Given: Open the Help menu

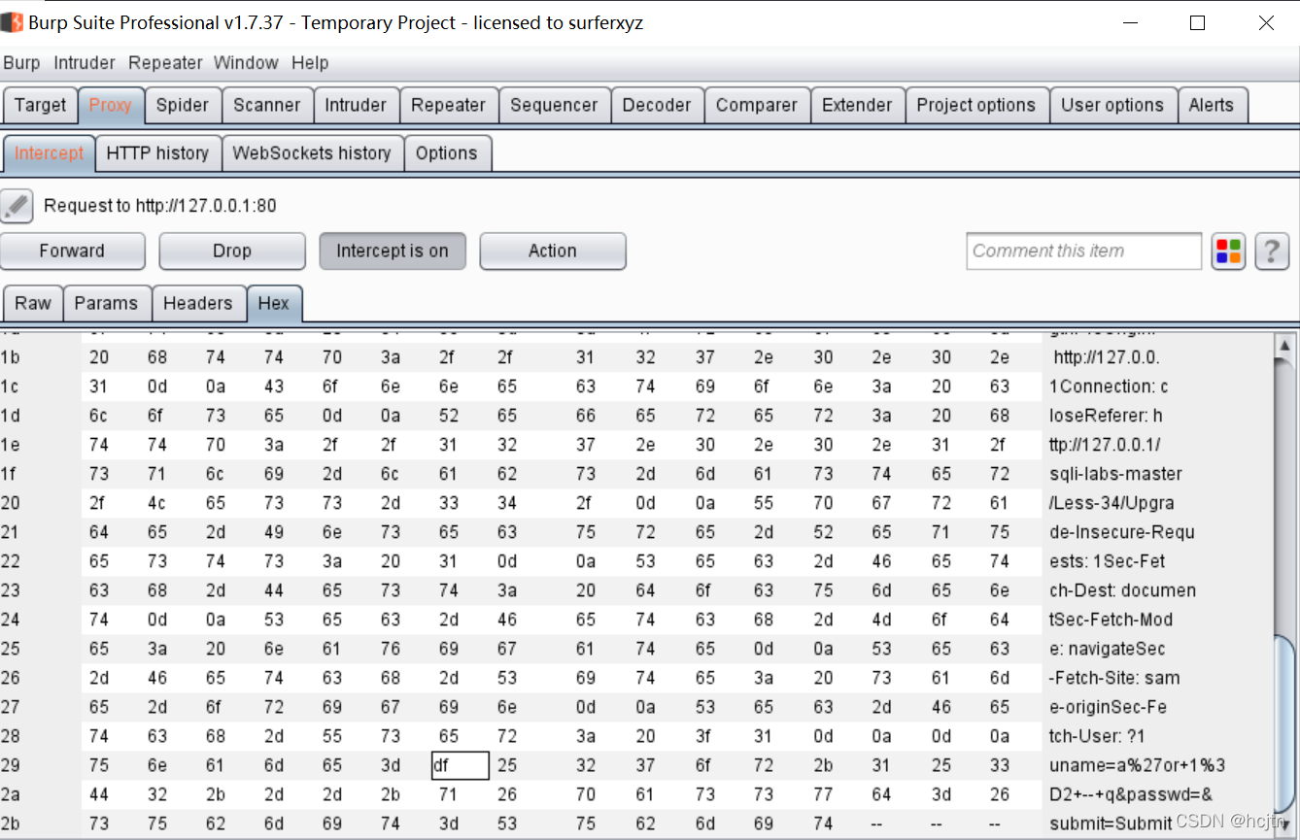Looking at the screenshot, I should click(x=310, y=63).
